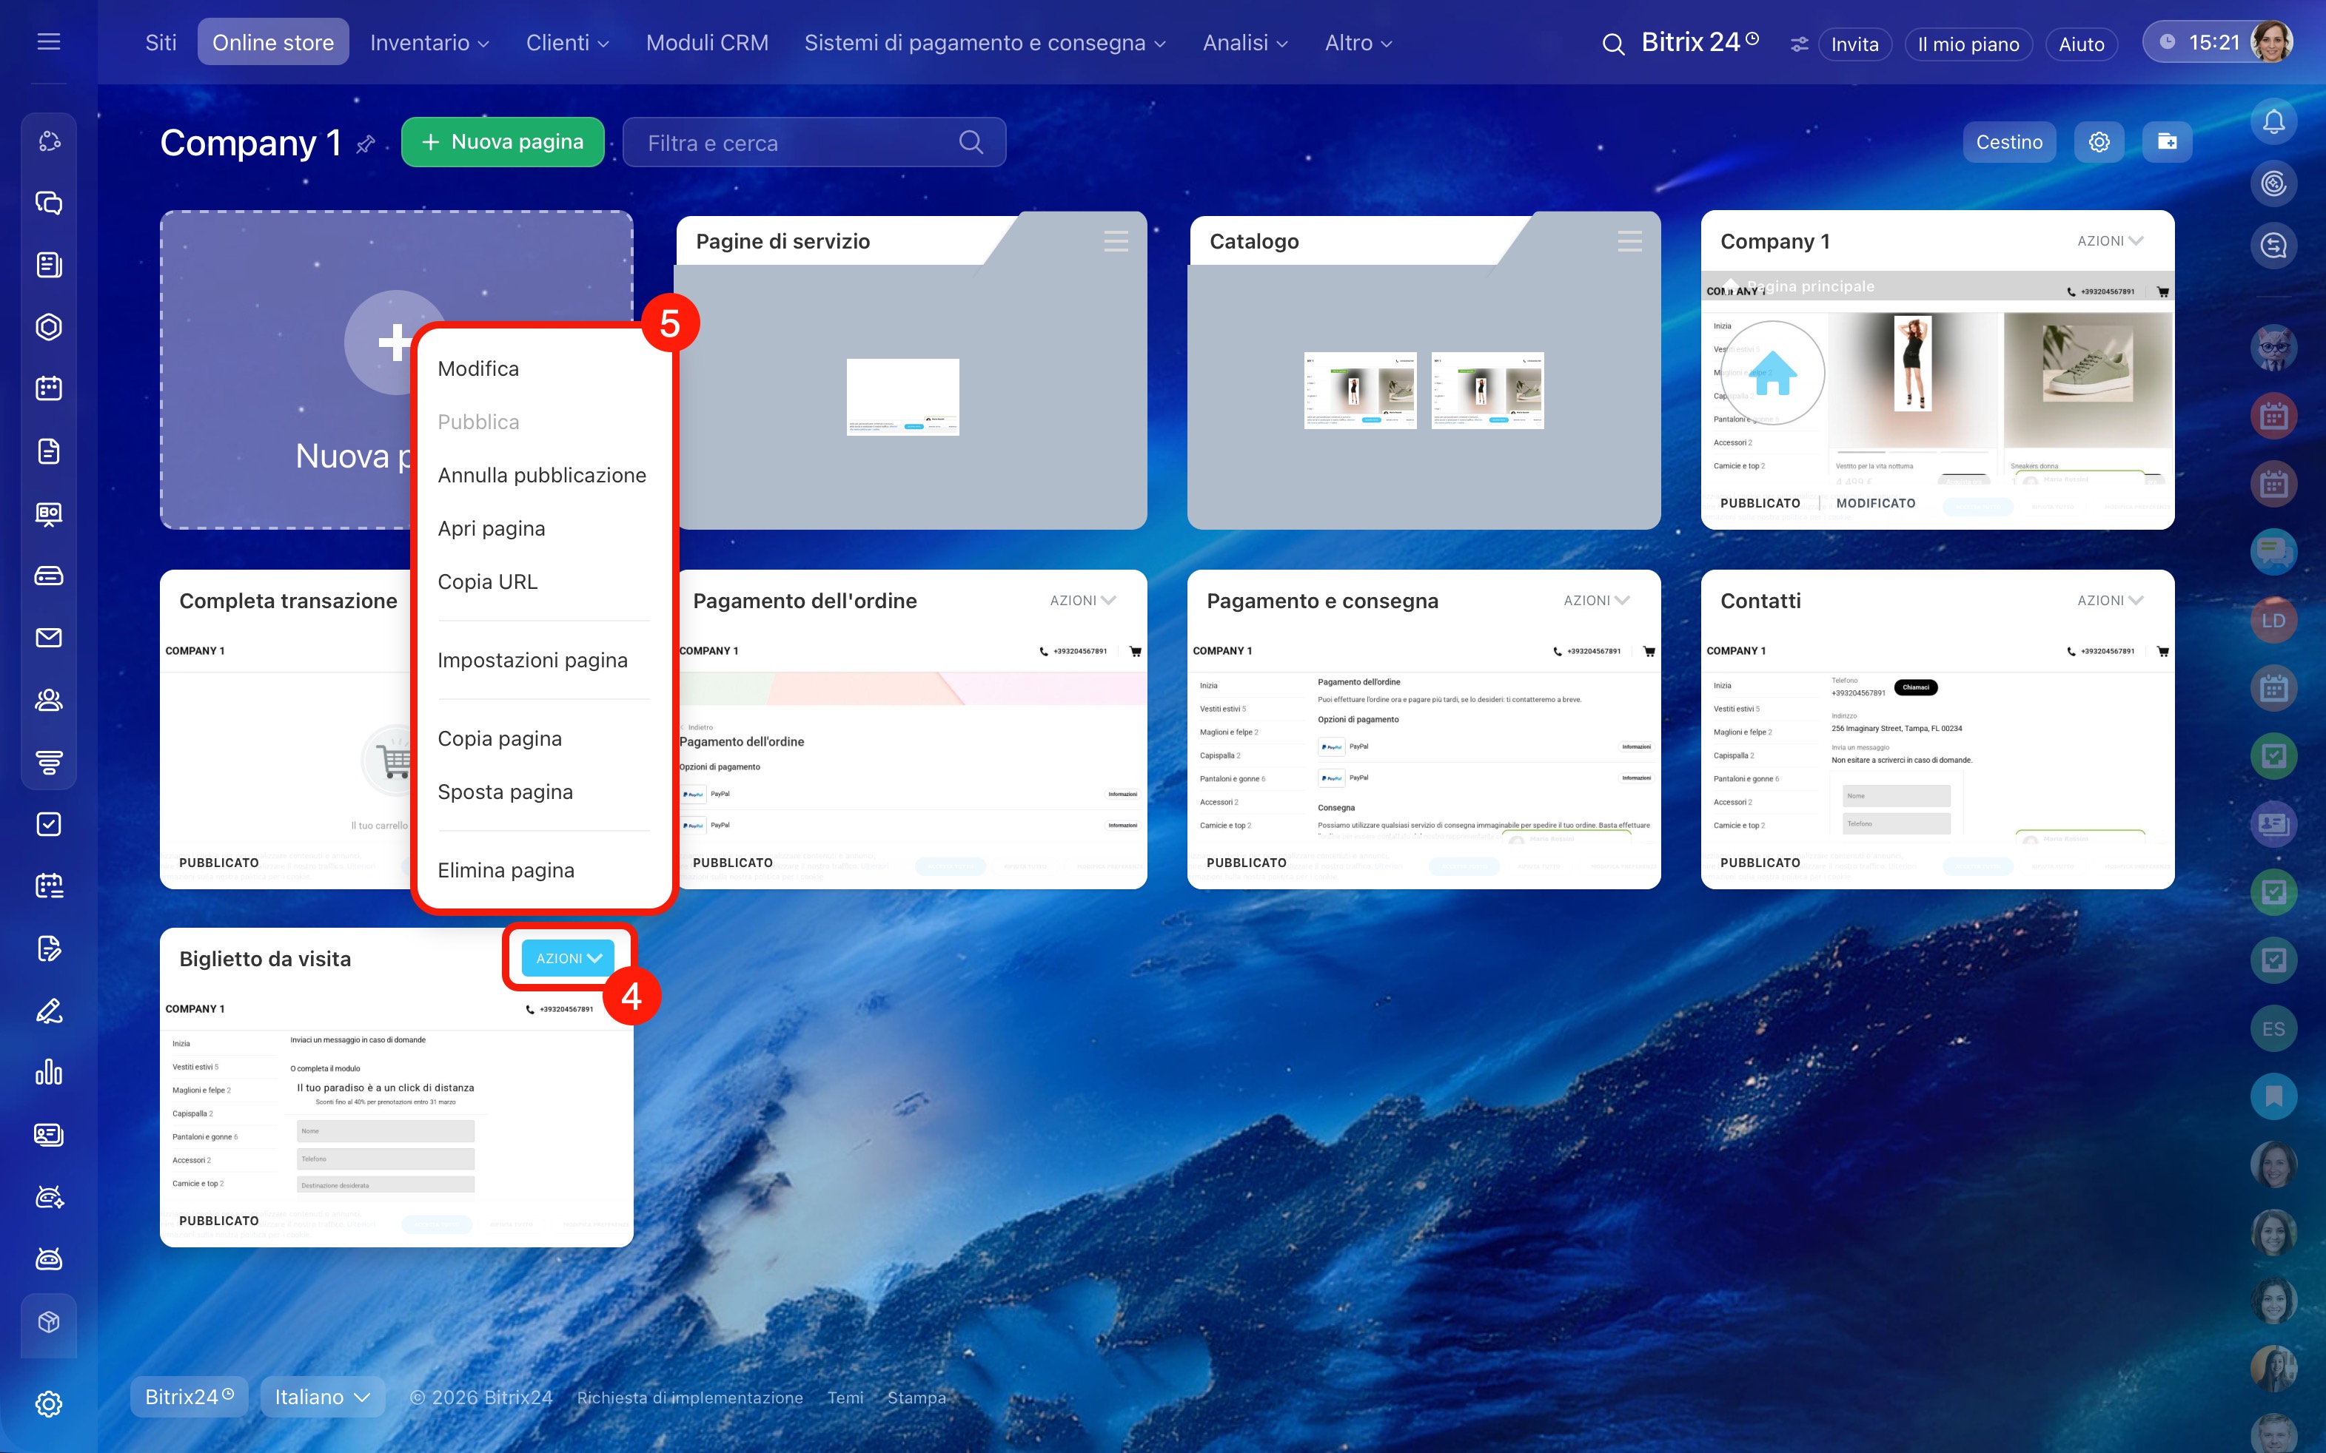Open the Pagine di servizio folder thumbnail
This screenshot has width=2326, height=1453.
(902, 396)
